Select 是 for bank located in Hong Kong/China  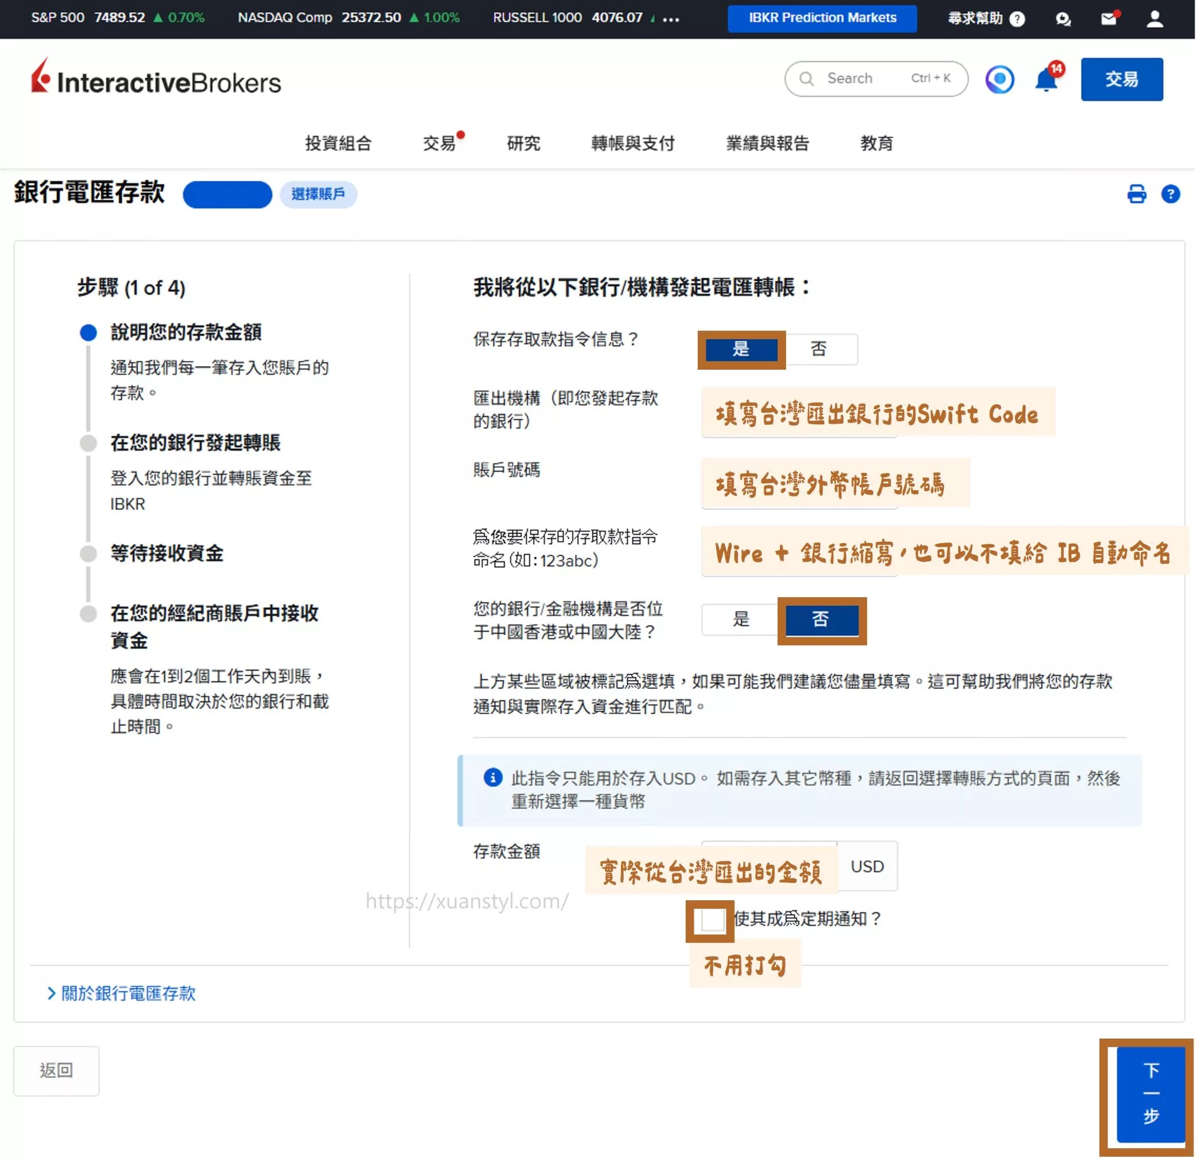[741, 619]
